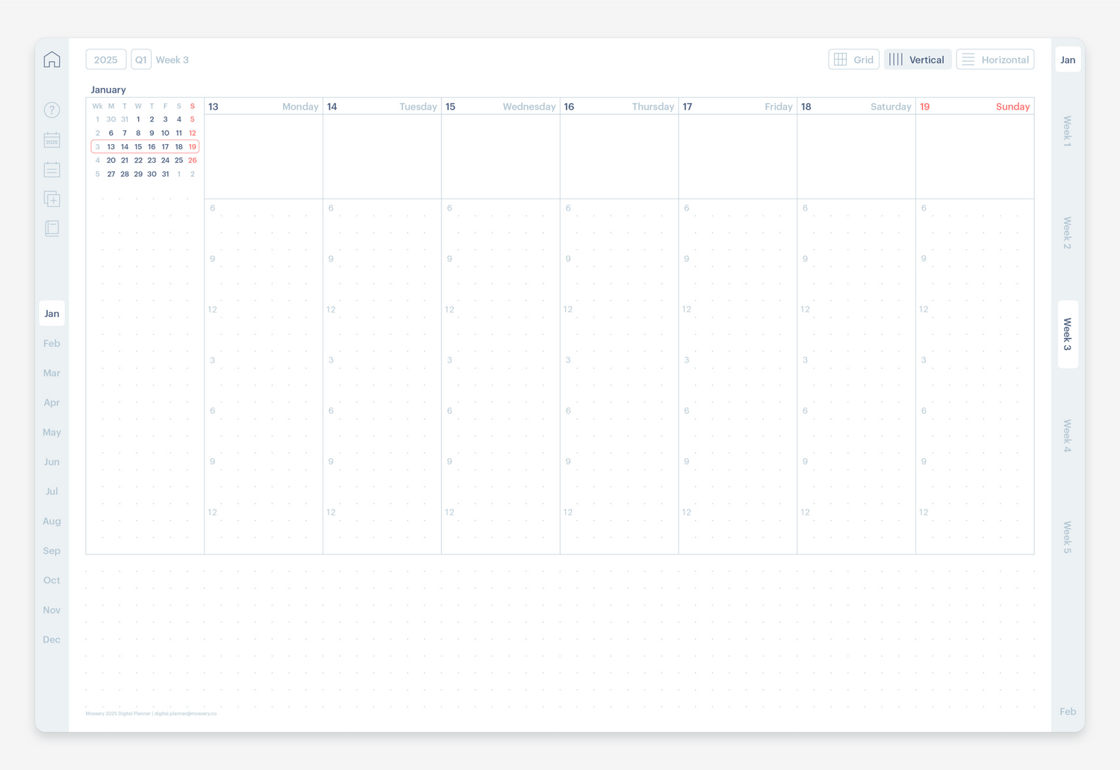Open the 2025 yearly calendar icon
This screenshot has height=770, width=1120.
(52, 140)
